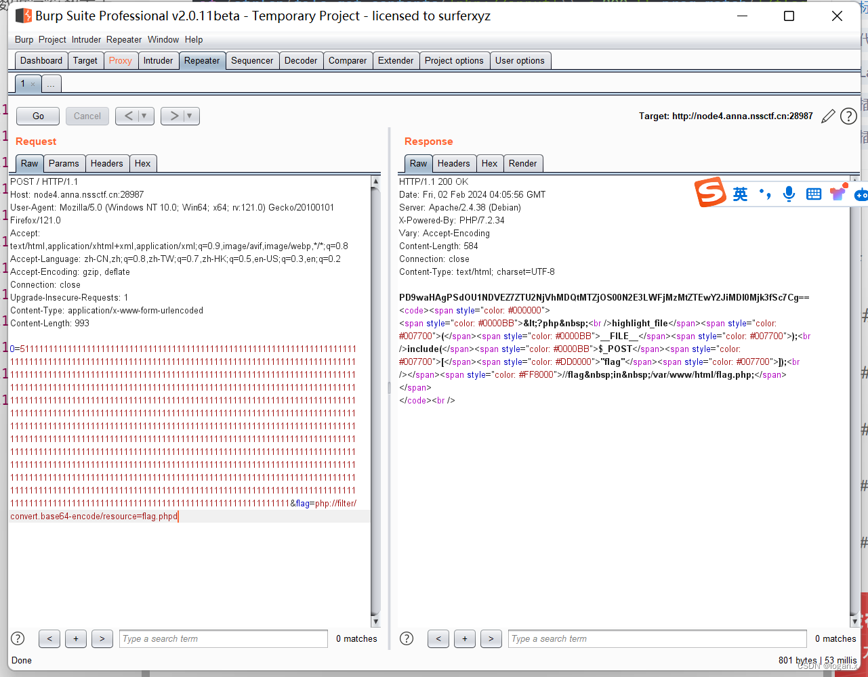868x677 pixels.
Task: Click Response search previous match button
Action: click(438, 638)
